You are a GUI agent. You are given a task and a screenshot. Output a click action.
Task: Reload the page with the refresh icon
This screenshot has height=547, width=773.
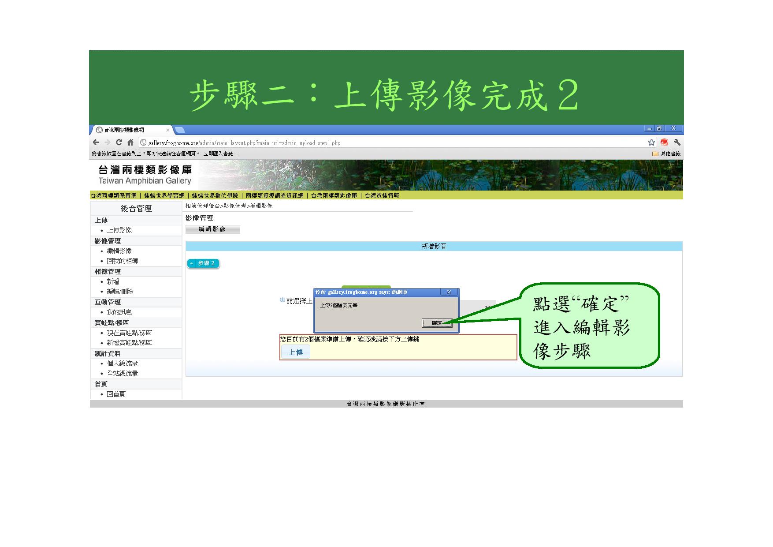click(x=119, y=142)
